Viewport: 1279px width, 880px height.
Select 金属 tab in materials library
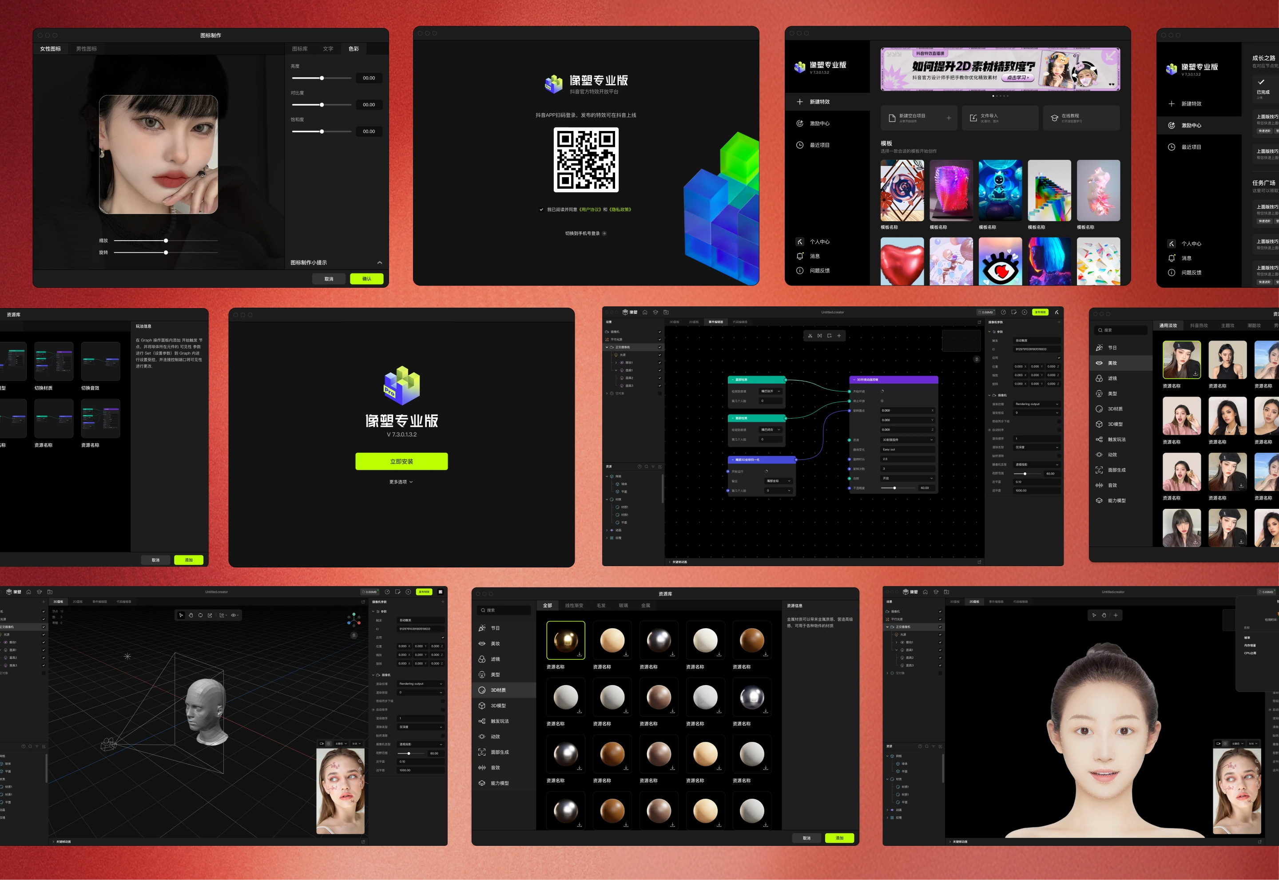click(645, 606)
